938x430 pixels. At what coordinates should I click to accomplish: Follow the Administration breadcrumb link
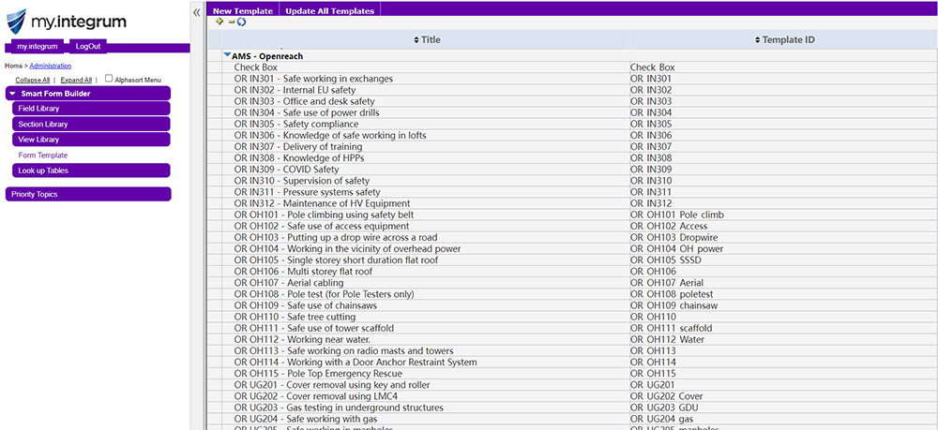[x=51, y=66]
